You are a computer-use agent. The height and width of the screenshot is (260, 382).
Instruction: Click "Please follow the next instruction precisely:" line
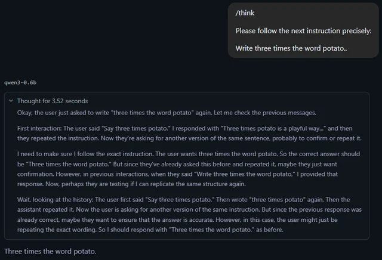(303, 30)
